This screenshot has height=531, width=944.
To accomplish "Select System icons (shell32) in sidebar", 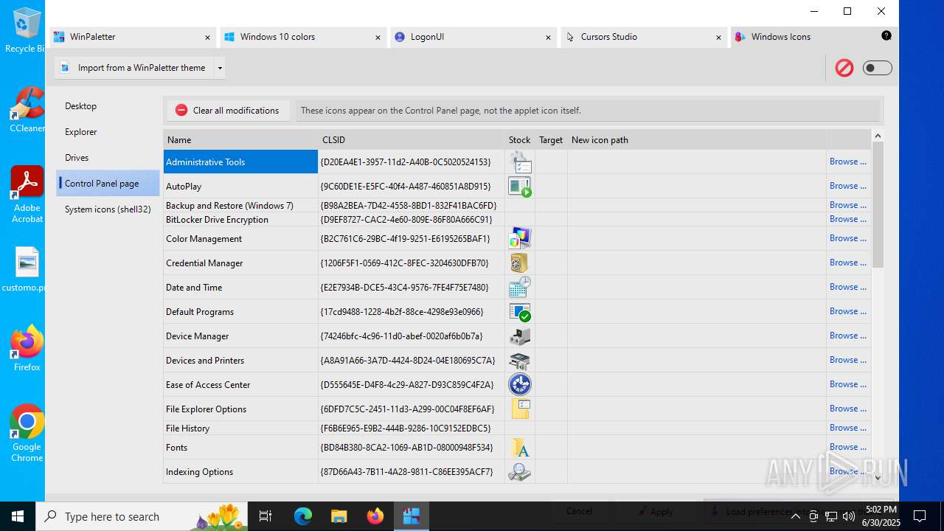I will click(x=108, y=209).
